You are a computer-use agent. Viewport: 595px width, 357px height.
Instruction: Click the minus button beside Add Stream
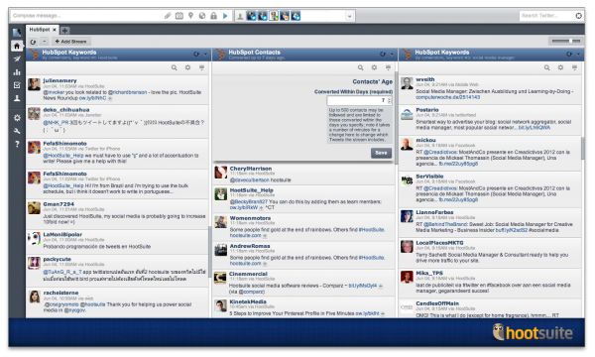coord(45,42)
